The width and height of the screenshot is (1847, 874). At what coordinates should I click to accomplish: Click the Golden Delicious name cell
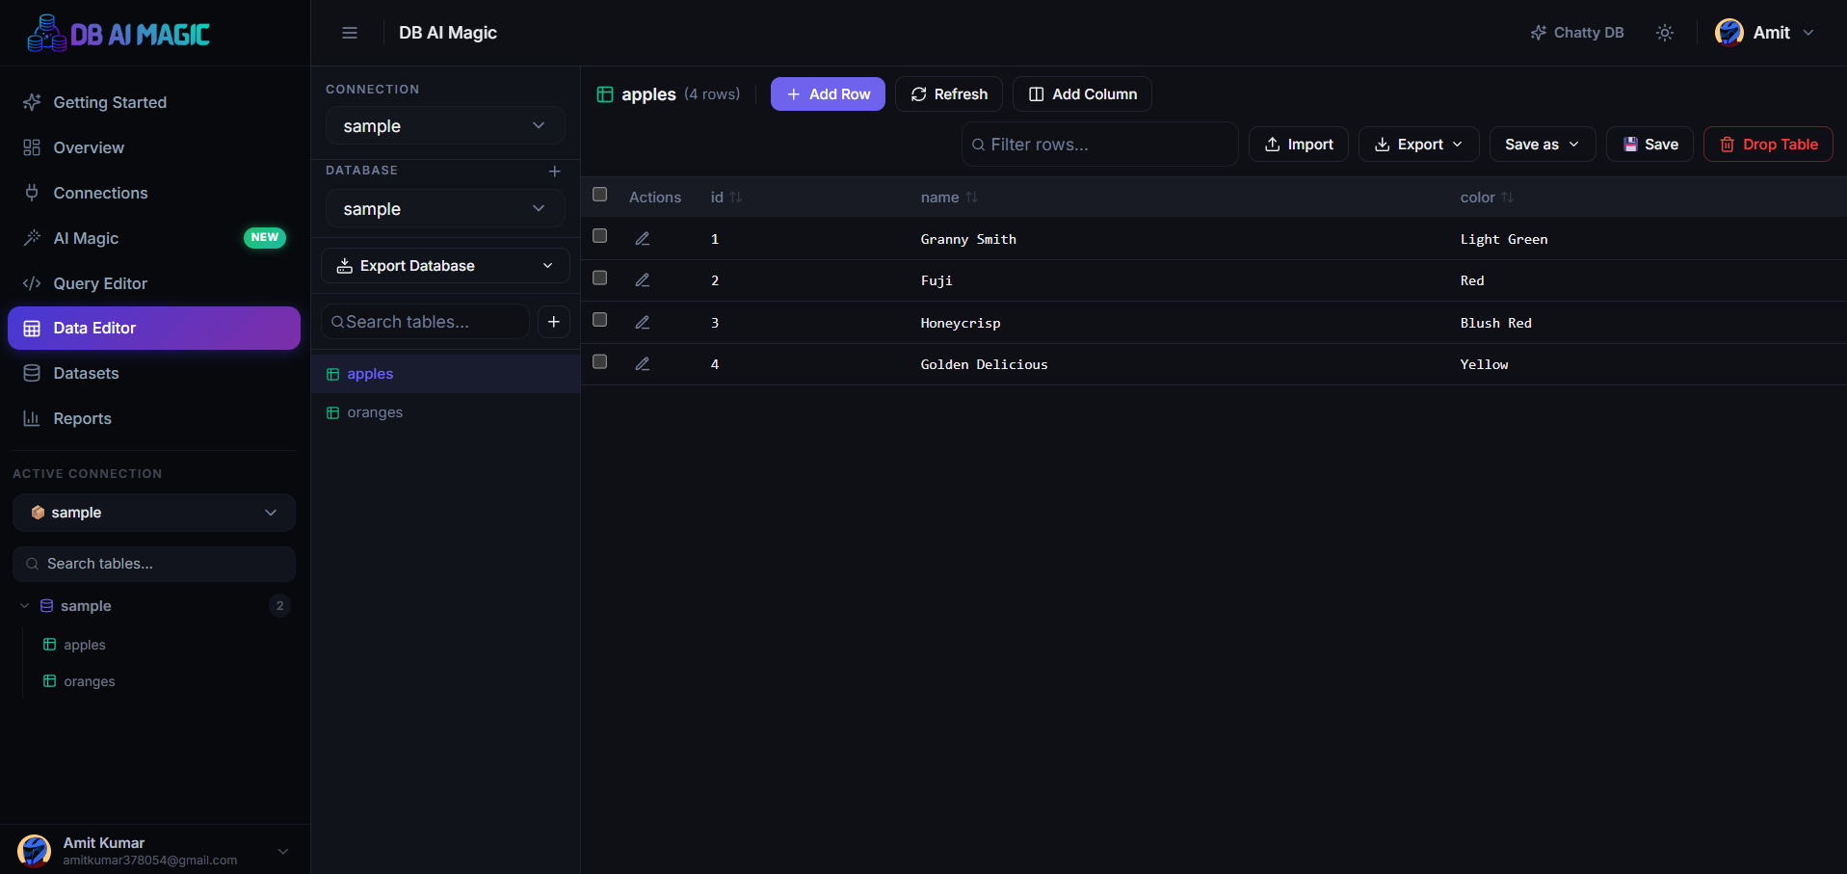pyautogui.click(x=984, y=364)
